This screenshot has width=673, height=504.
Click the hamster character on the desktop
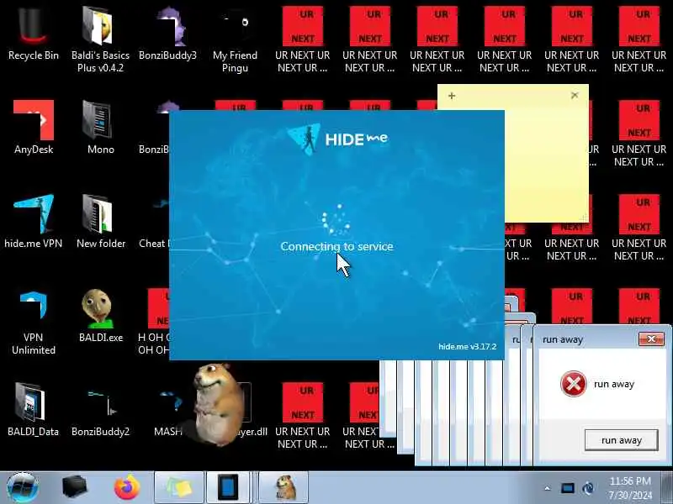(217, 403)
